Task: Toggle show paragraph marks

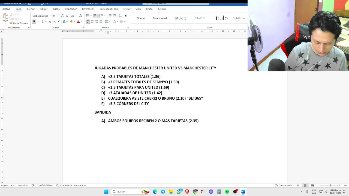Action: [x=126, y=16]
